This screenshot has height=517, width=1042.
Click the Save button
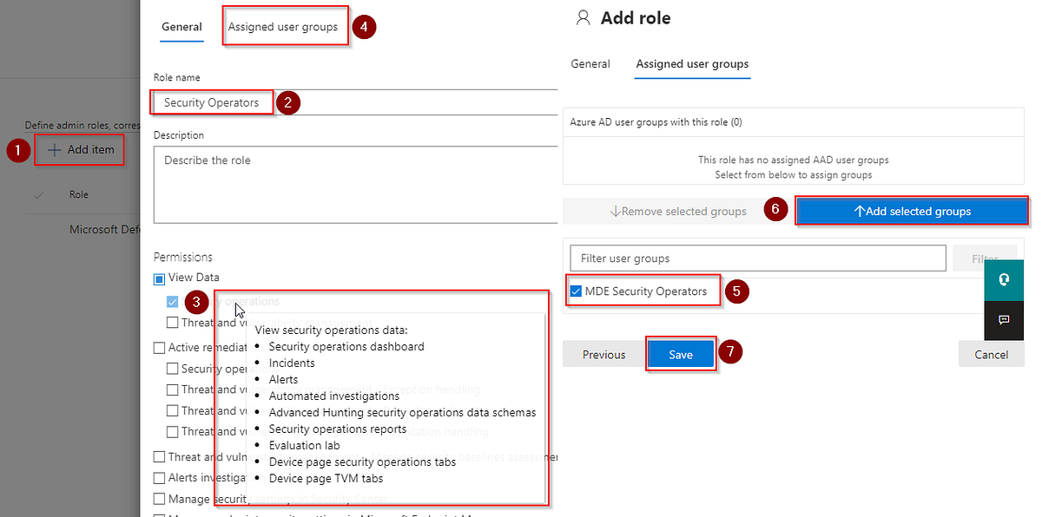(681, 353)
